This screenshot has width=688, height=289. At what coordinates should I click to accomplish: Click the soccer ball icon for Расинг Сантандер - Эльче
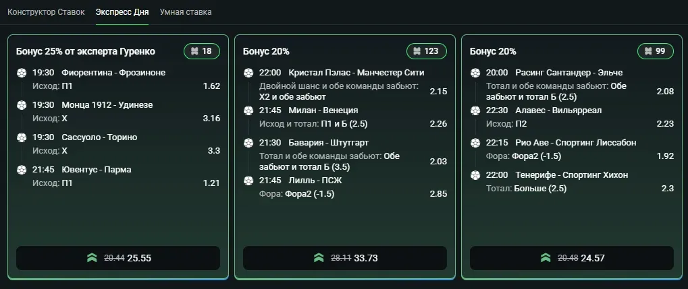475,73
